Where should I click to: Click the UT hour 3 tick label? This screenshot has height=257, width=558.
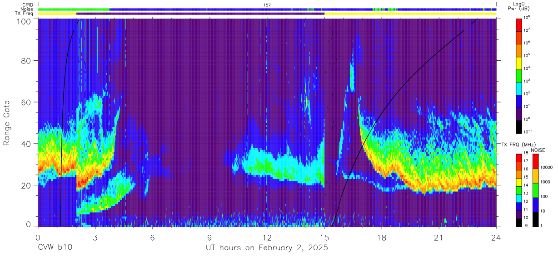click(x=95, y=238)
